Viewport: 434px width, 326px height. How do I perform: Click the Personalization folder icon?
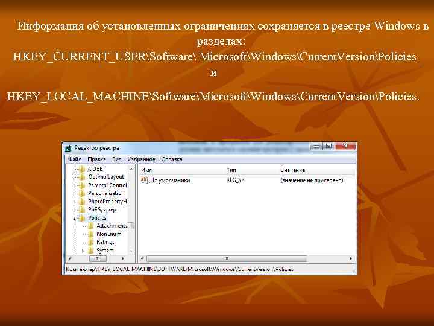(82, 193)
